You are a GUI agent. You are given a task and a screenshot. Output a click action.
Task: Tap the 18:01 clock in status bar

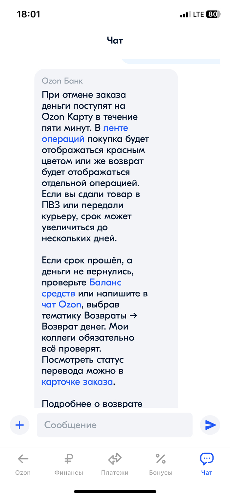click(28, 14)
